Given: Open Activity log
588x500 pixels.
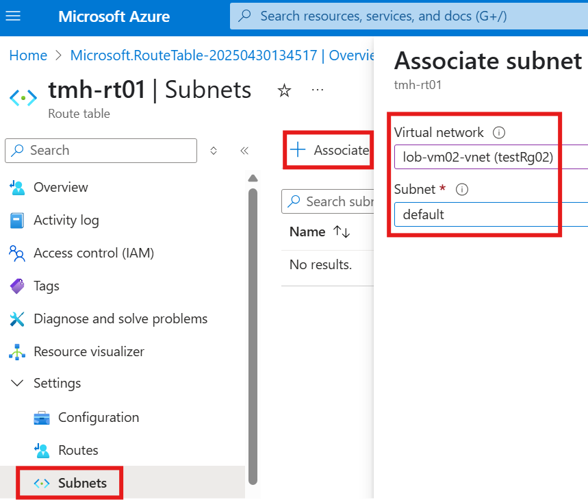Looking at the screenshot, I should pyautogui.click(x=66, y=220).
